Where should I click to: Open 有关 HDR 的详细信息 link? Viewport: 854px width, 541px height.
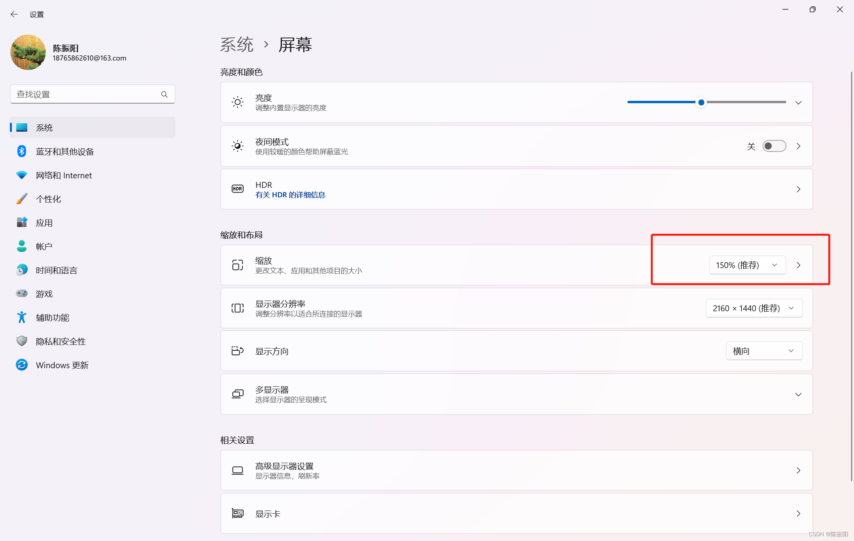[290, 195]
